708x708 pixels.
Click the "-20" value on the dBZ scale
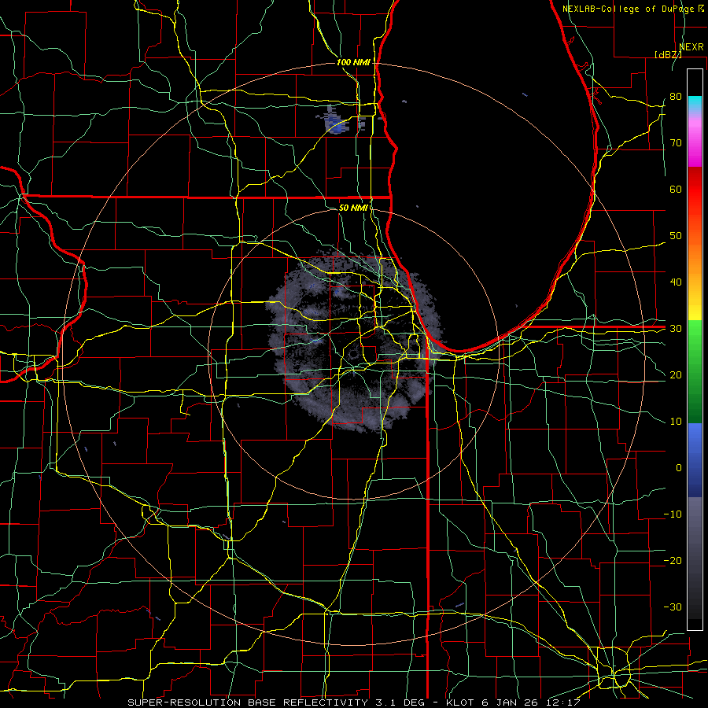point(673,560)
